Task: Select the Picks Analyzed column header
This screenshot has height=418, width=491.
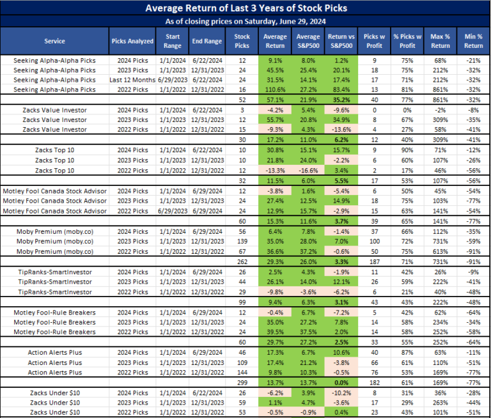Action: pos(132,41)
